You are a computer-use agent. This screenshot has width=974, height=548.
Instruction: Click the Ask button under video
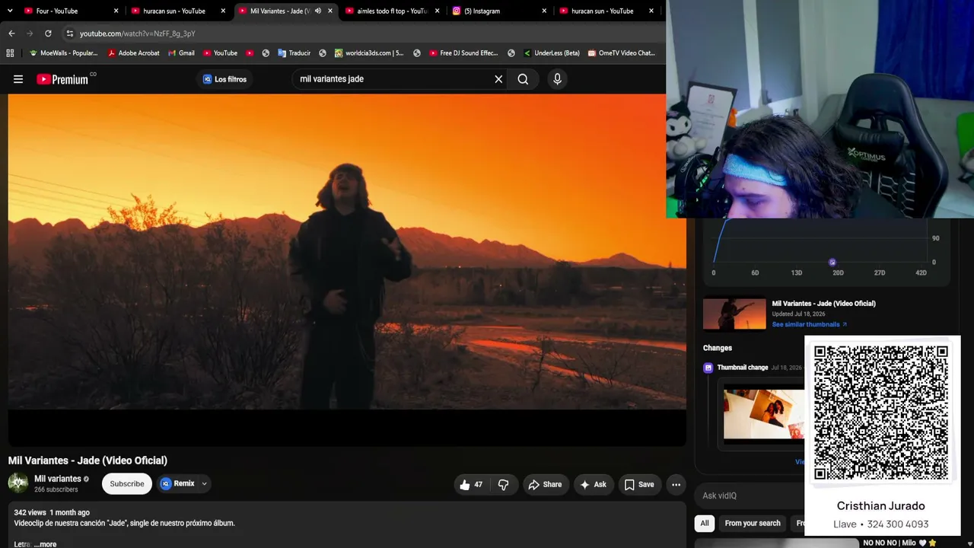click(593, 484)
